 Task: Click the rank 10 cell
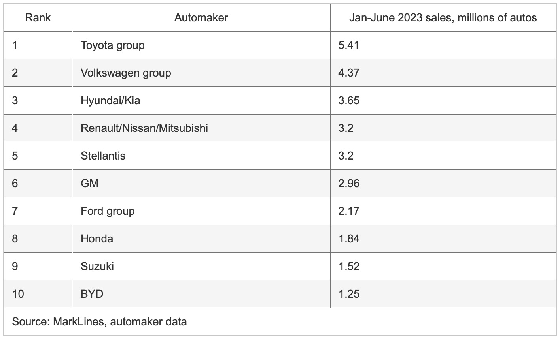[18, 294]
